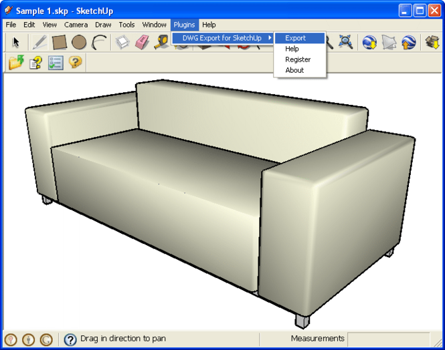Close the SketchUp window

[434, 11]
